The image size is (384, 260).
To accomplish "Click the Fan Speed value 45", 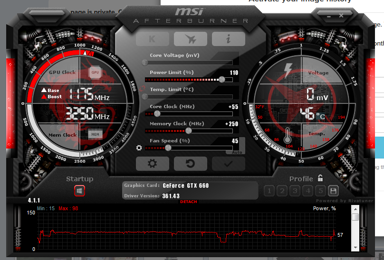I will [235, 141].
